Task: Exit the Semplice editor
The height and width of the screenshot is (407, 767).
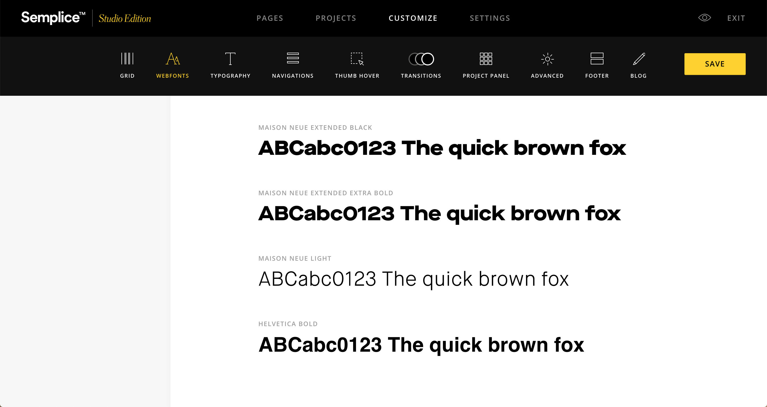Action: (736, 18)
